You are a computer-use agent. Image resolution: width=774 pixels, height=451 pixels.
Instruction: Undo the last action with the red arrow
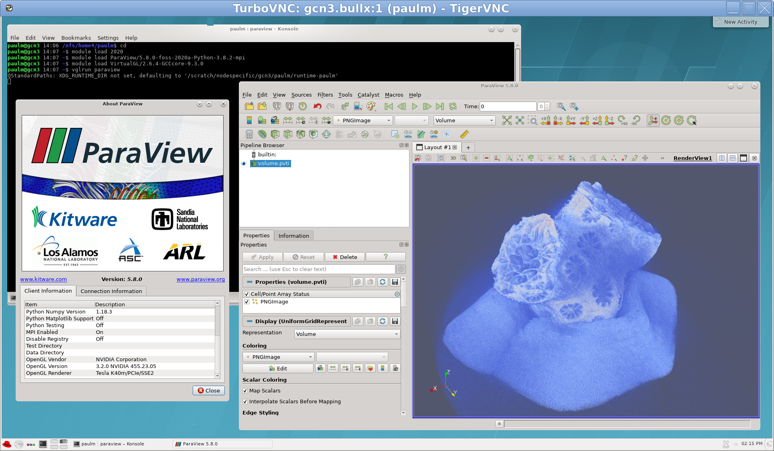click(x=318, y=106)
